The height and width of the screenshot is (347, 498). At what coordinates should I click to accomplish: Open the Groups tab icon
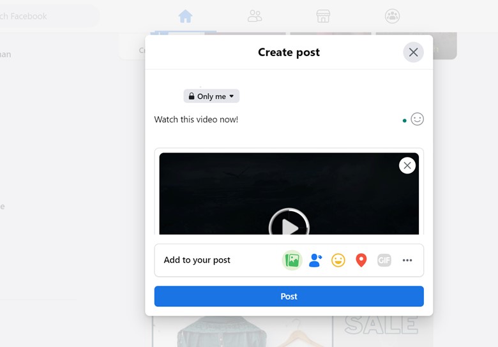[392, 16]
